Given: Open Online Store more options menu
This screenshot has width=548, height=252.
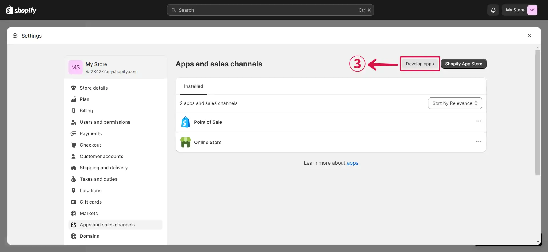Looking at the screenshot, I should click(479, 141).
